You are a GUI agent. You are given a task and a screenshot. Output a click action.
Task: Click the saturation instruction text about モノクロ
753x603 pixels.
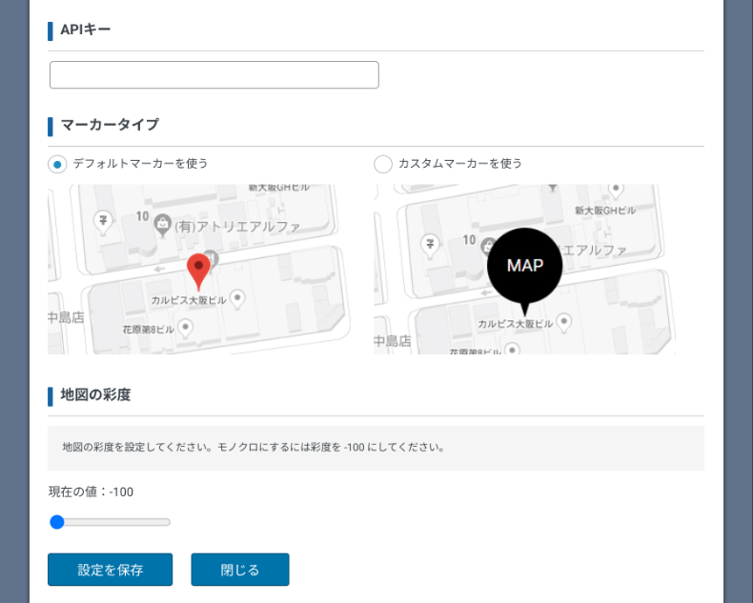tap(254, 448)
